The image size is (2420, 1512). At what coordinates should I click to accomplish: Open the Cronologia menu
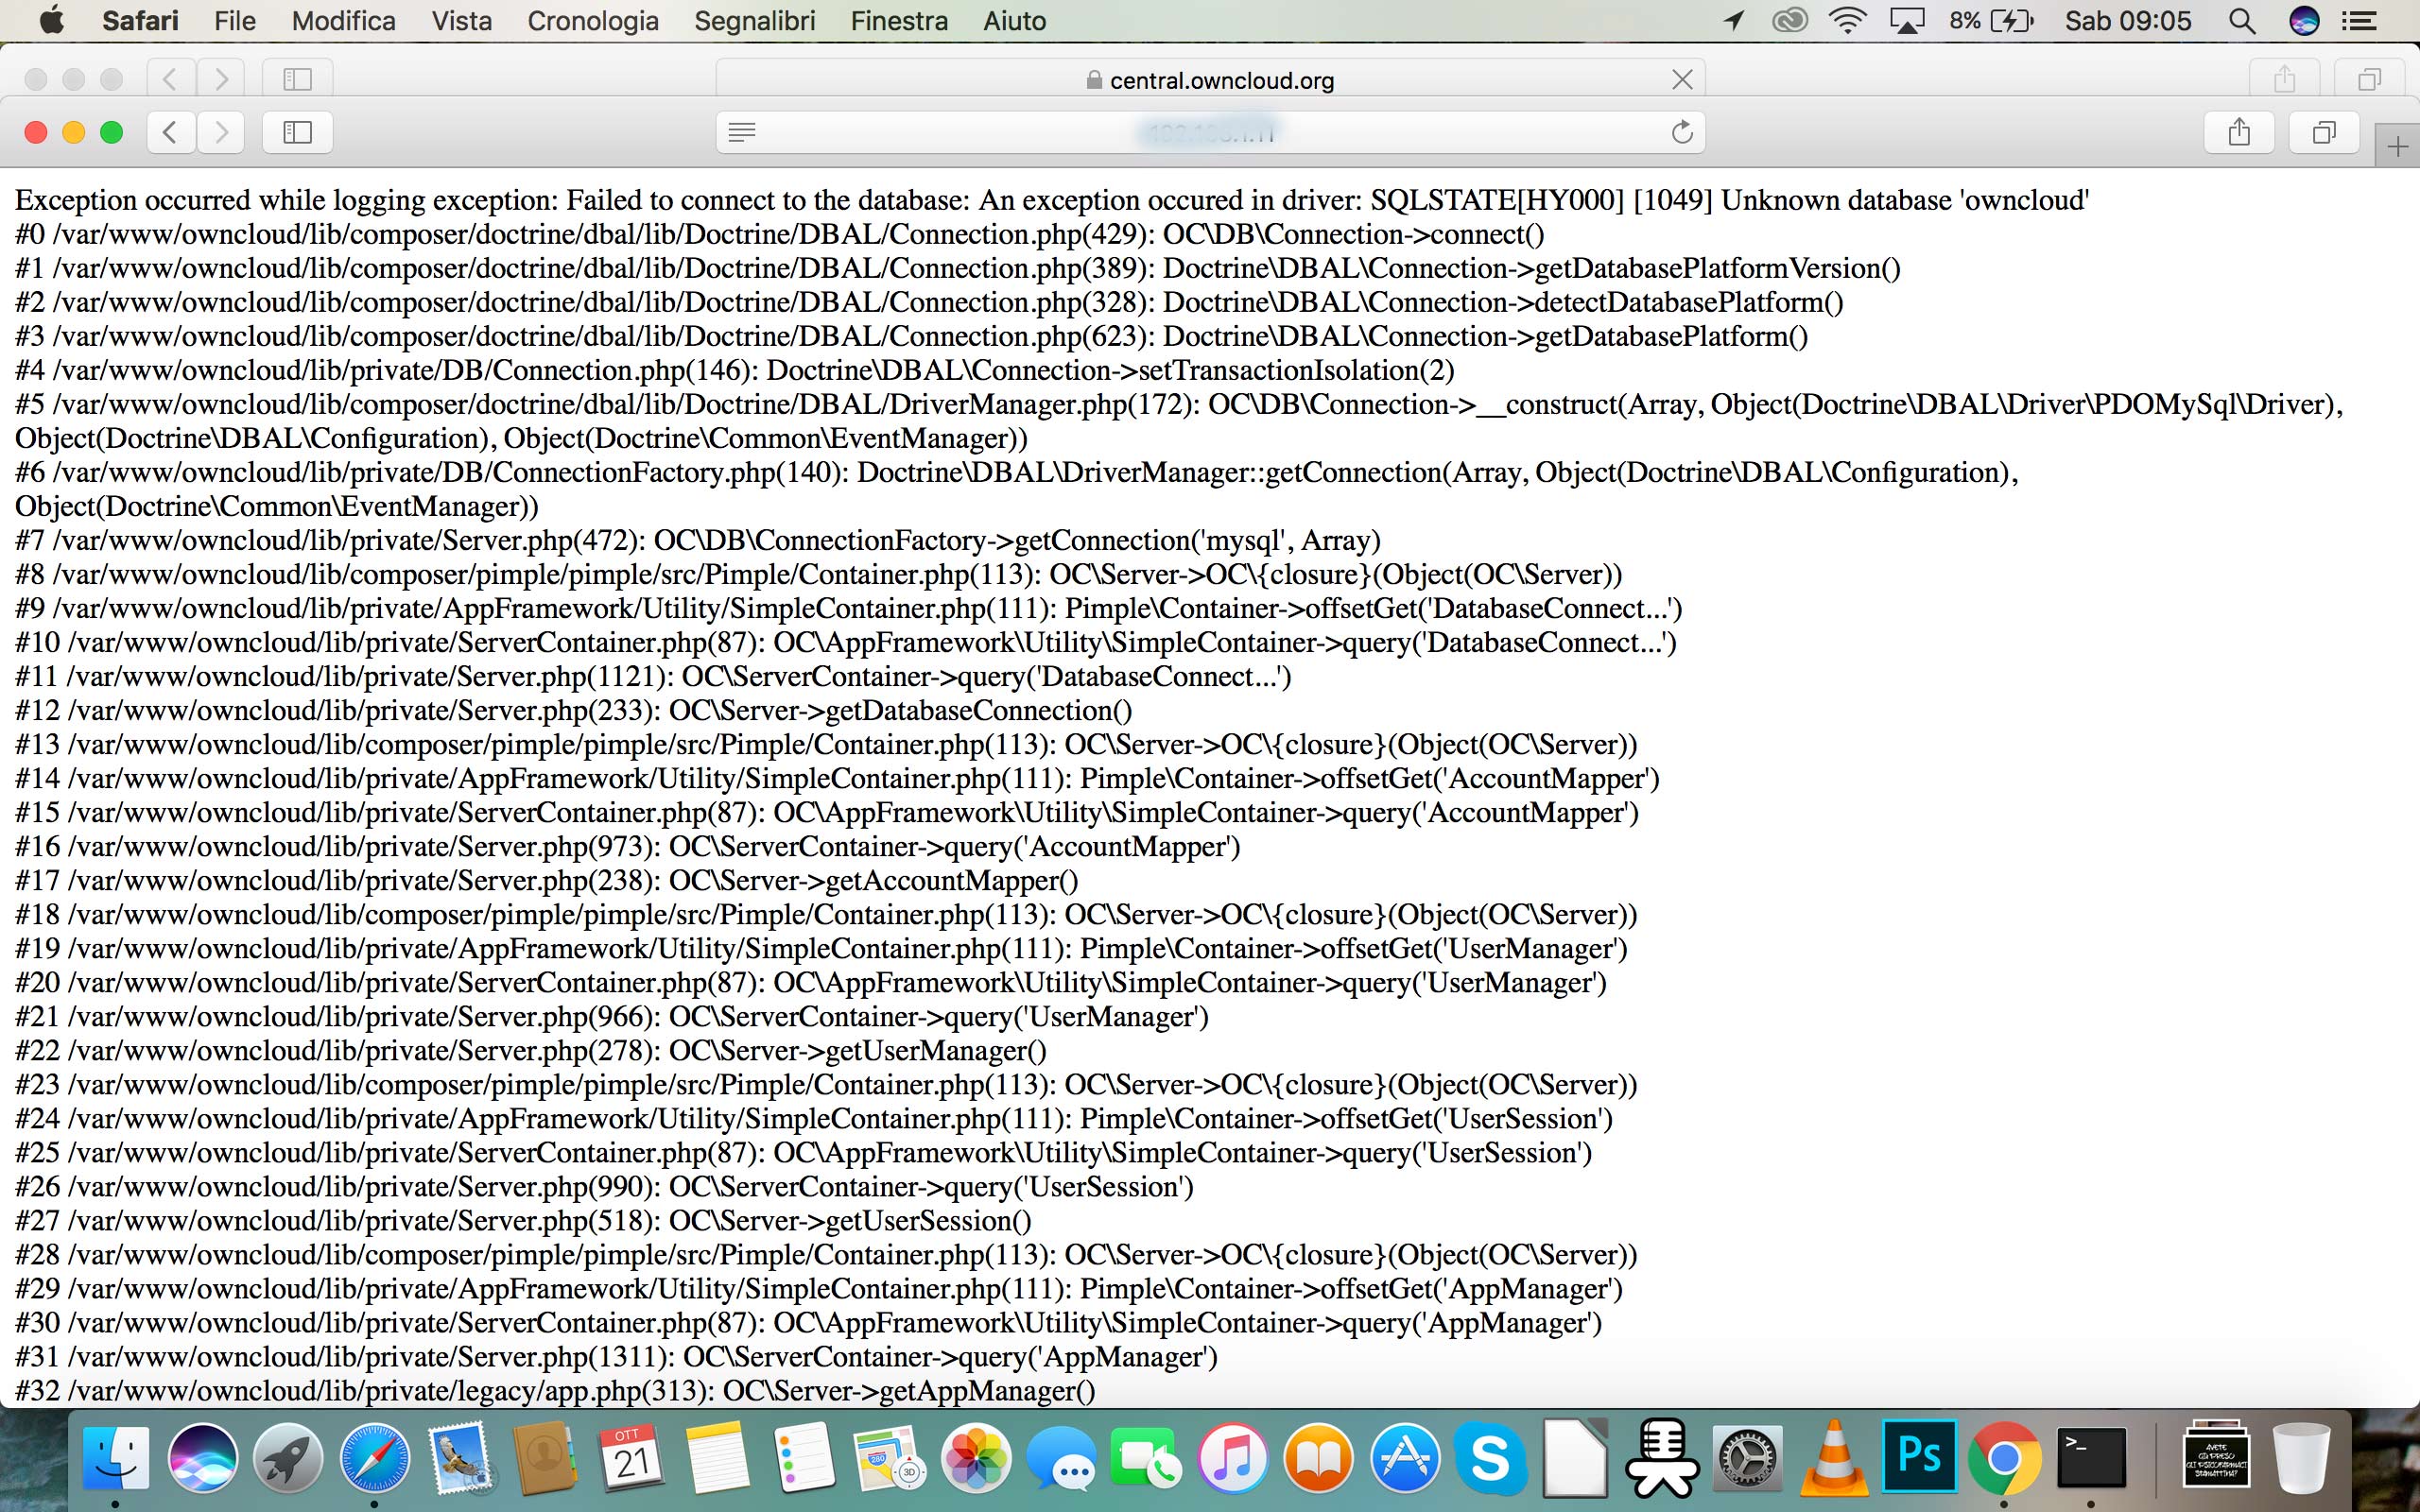pyautogui.click(x=593, y=20)
